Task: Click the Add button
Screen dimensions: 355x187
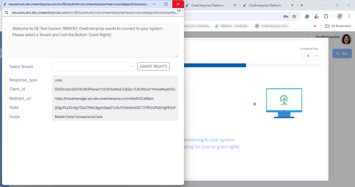Action: click(x=342, y=54)
